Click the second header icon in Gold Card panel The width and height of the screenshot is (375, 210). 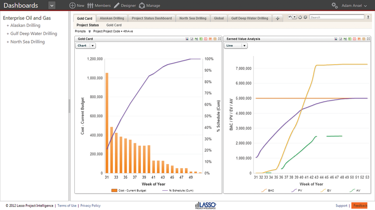192,39
